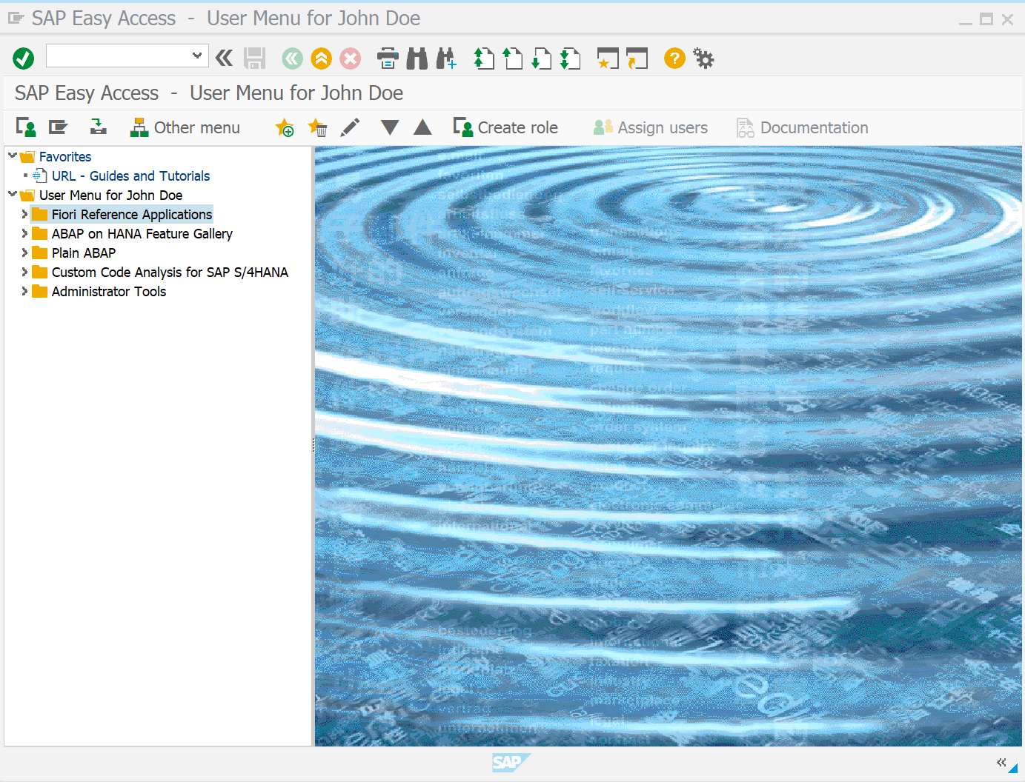Click the Save diskette icon
Image resolution: width=1025 pixels, height=782 pixels.
point(255,59)
